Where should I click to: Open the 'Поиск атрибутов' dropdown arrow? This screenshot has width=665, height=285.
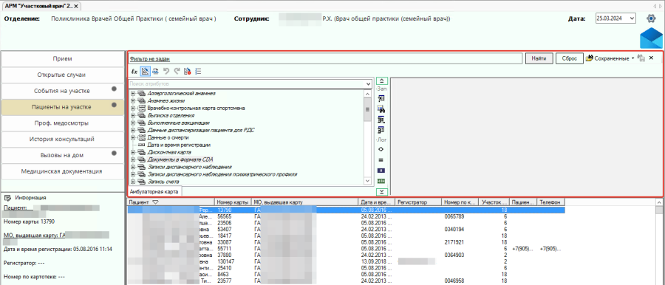click(x=368, y=84)
